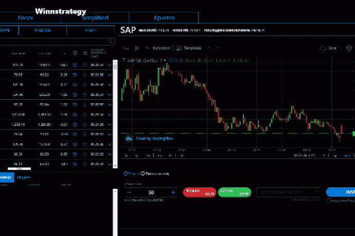The height and width of the screenshot is (236, 355).
Task: Switch to the Крипто tab
Action: tap(164, 18)
